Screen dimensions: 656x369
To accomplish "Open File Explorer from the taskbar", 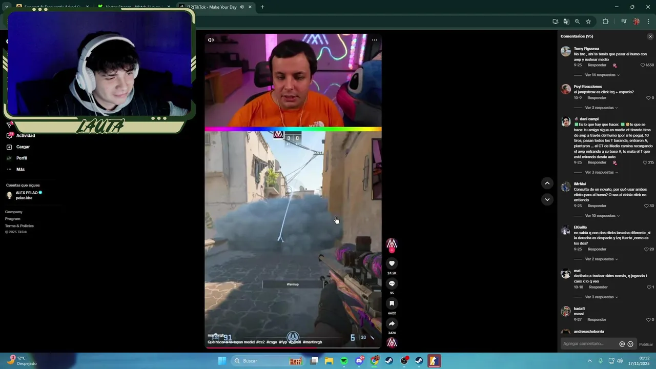I will (329, 361).
